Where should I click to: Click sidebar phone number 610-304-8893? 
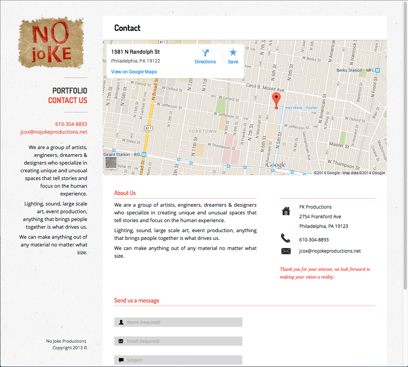pyautogui.click(x=71, y=124)
